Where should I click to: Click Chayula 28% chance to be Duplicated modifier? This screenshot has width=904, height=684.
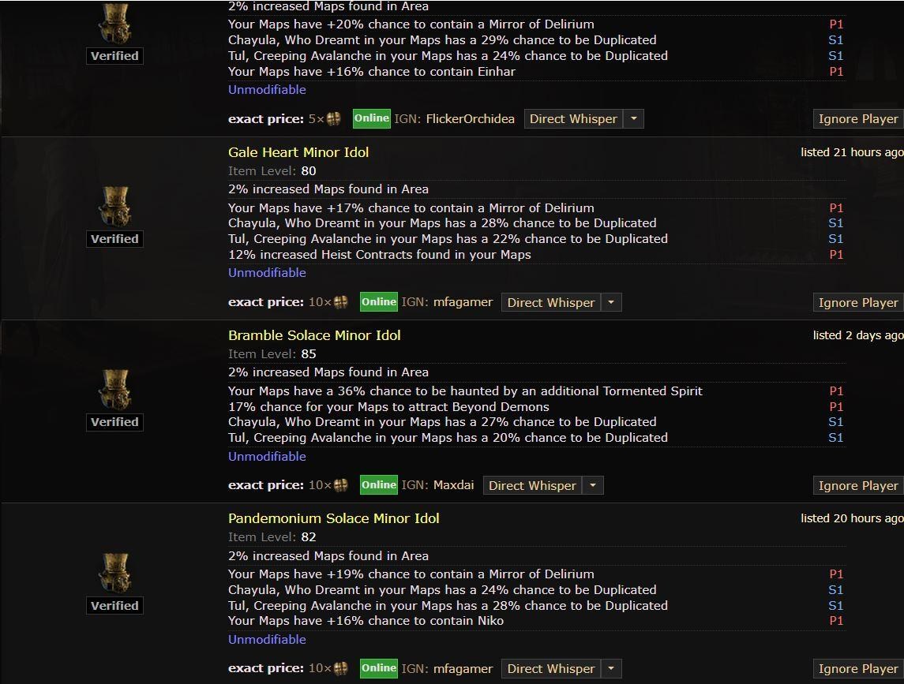pyautogui.click(x=442, y=223)
